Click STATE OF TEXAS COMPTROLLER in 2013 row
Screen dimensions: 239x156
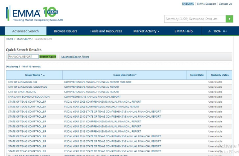pos(27,131)
